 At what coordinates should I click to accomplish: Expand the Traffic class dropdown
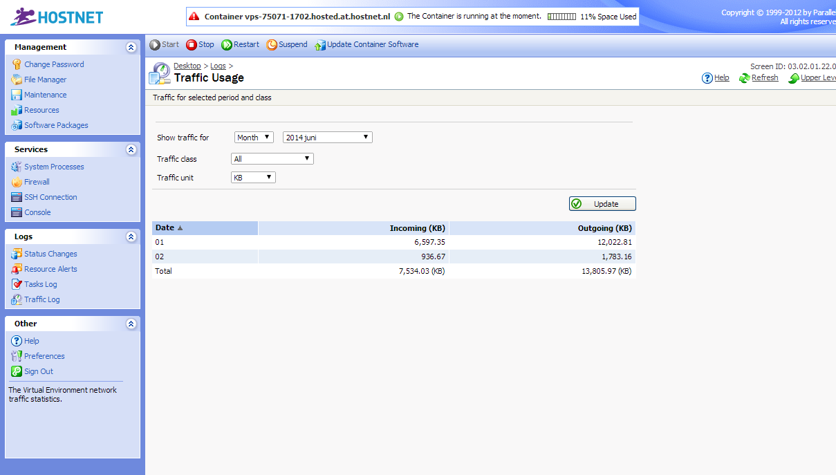pyautogui.click(x=272, y=159)
